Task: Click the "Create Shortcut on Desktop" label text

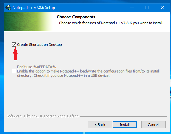Action: 39,45
